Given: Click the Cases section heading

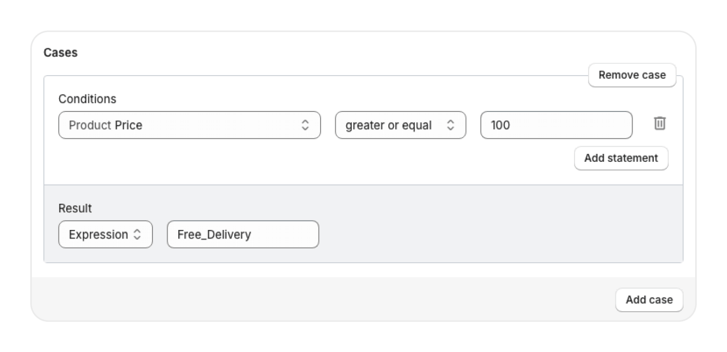Looking at the screenshot, I should [x=61, y=52].
